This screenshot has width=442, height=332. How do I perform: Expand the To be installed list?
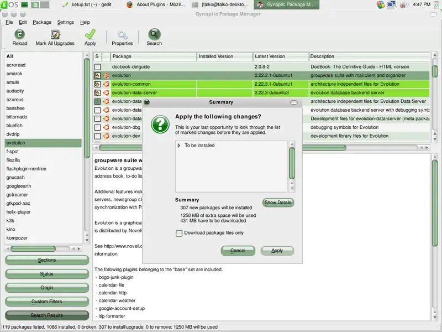[178, 146]
